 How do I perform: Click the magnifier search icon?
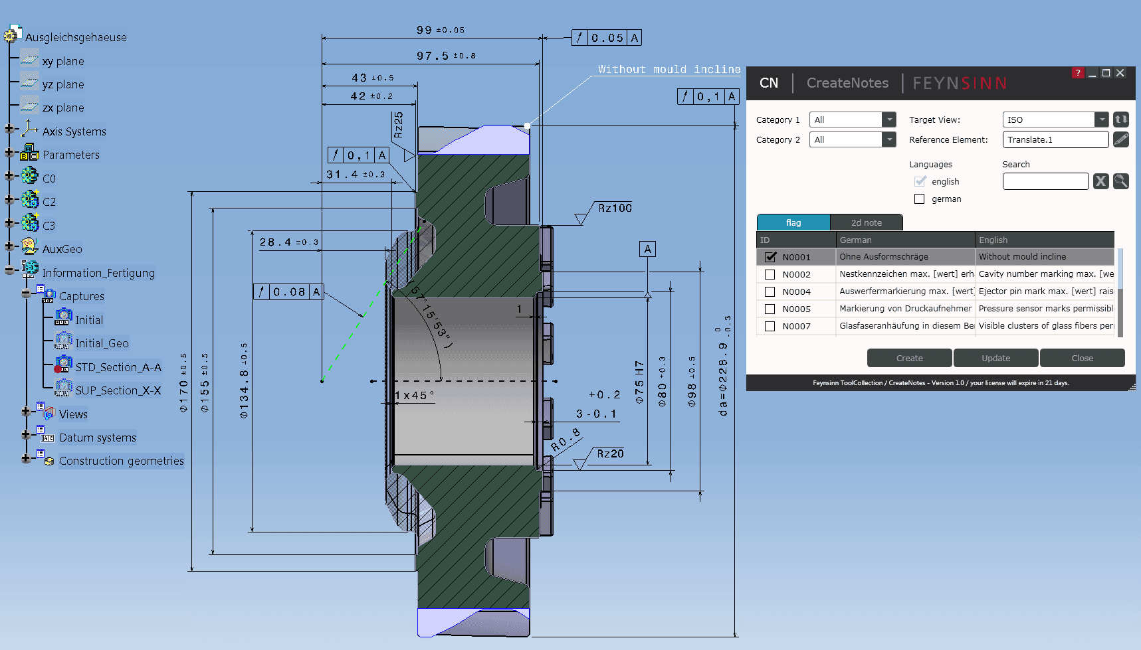coord(1121,181)
